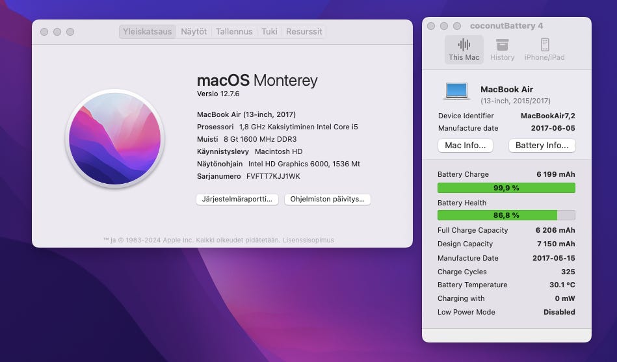Click the Charging with 0 mW value
This screenshot has height=362, width=617.
click(x=565, y=299)
